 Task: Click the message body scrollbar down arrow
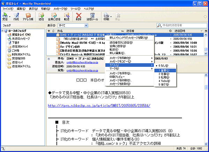point(206,144)
